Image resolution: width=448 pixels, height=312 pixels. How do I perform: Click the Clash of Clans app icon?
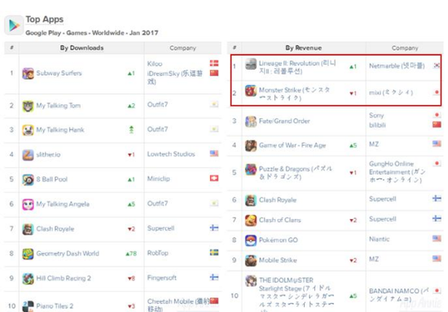(x=251, y=220)
